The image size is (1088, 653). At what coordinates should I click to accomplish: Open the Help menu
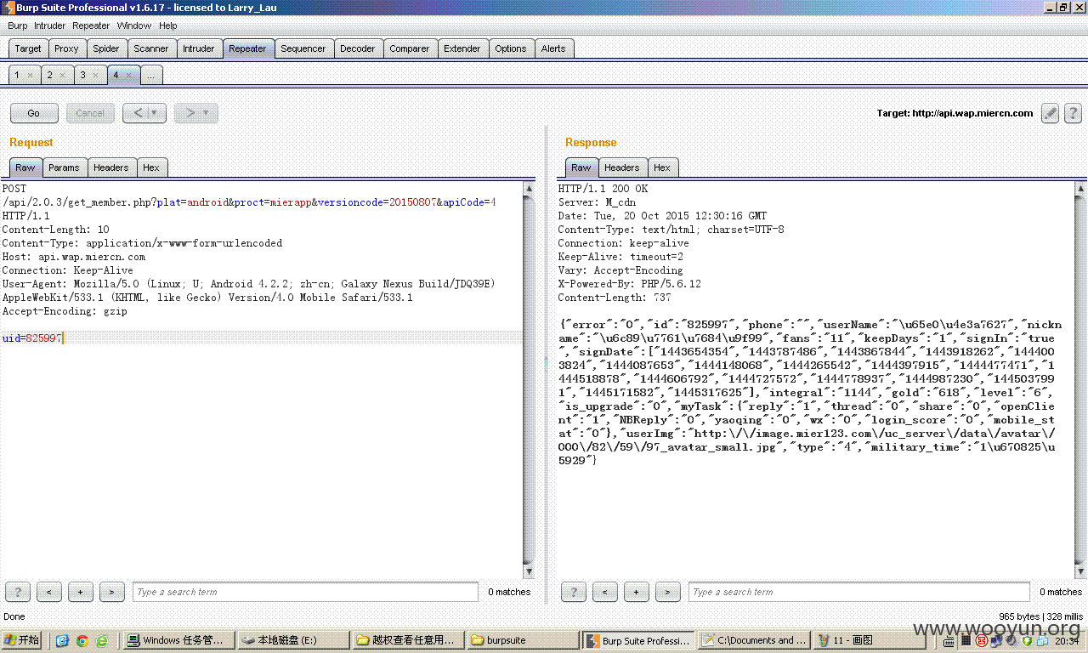168,26
